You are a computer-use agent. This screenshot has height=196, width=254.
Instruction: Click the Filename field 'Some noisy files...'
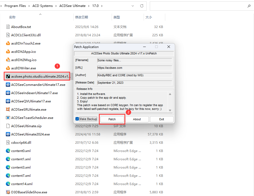pos(134,60)
